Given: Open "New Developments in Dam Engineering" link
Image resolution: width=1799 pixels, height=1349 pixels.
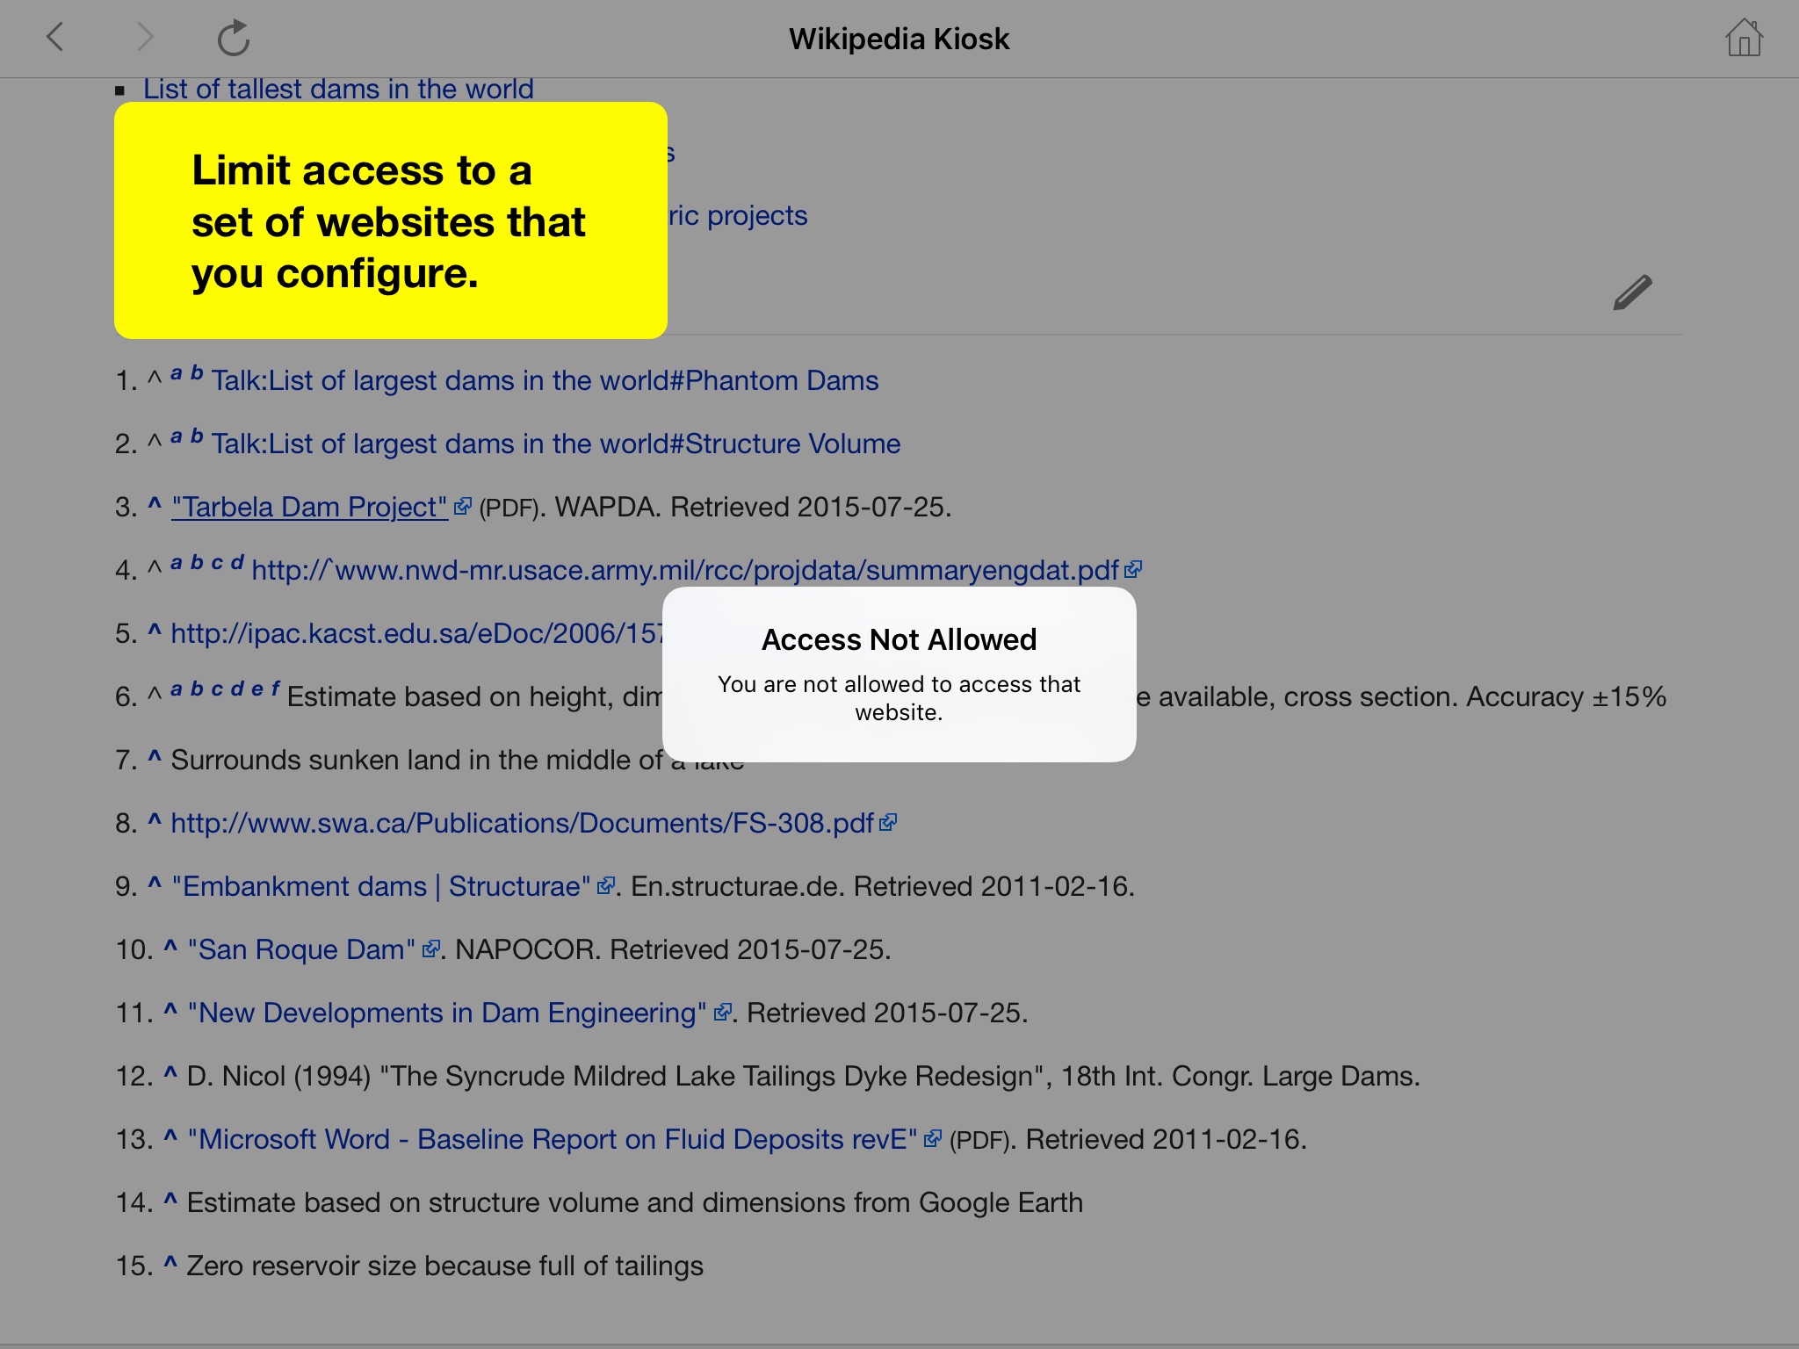Looking at the screenshot, I should tap(447, 1013).
